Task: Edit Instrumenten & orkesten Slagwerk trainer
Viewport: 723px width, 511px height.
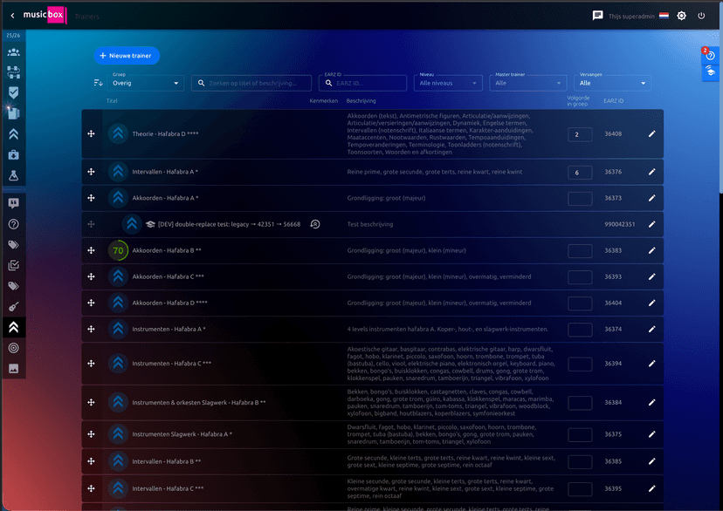Action: pyautogui.click(x=651, y=402)
